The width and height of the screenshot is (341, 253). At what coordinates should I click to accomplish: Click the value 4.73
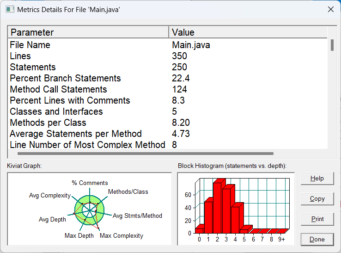181,134
